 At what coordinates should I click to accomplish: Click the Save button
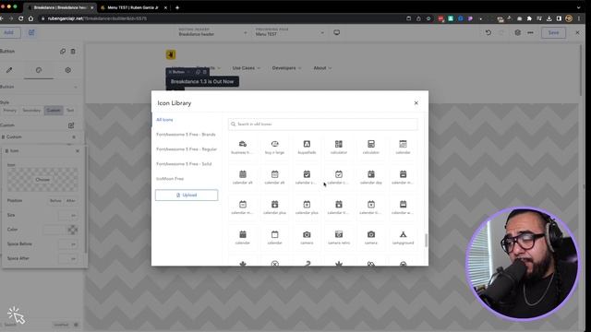tap(553, 33)
